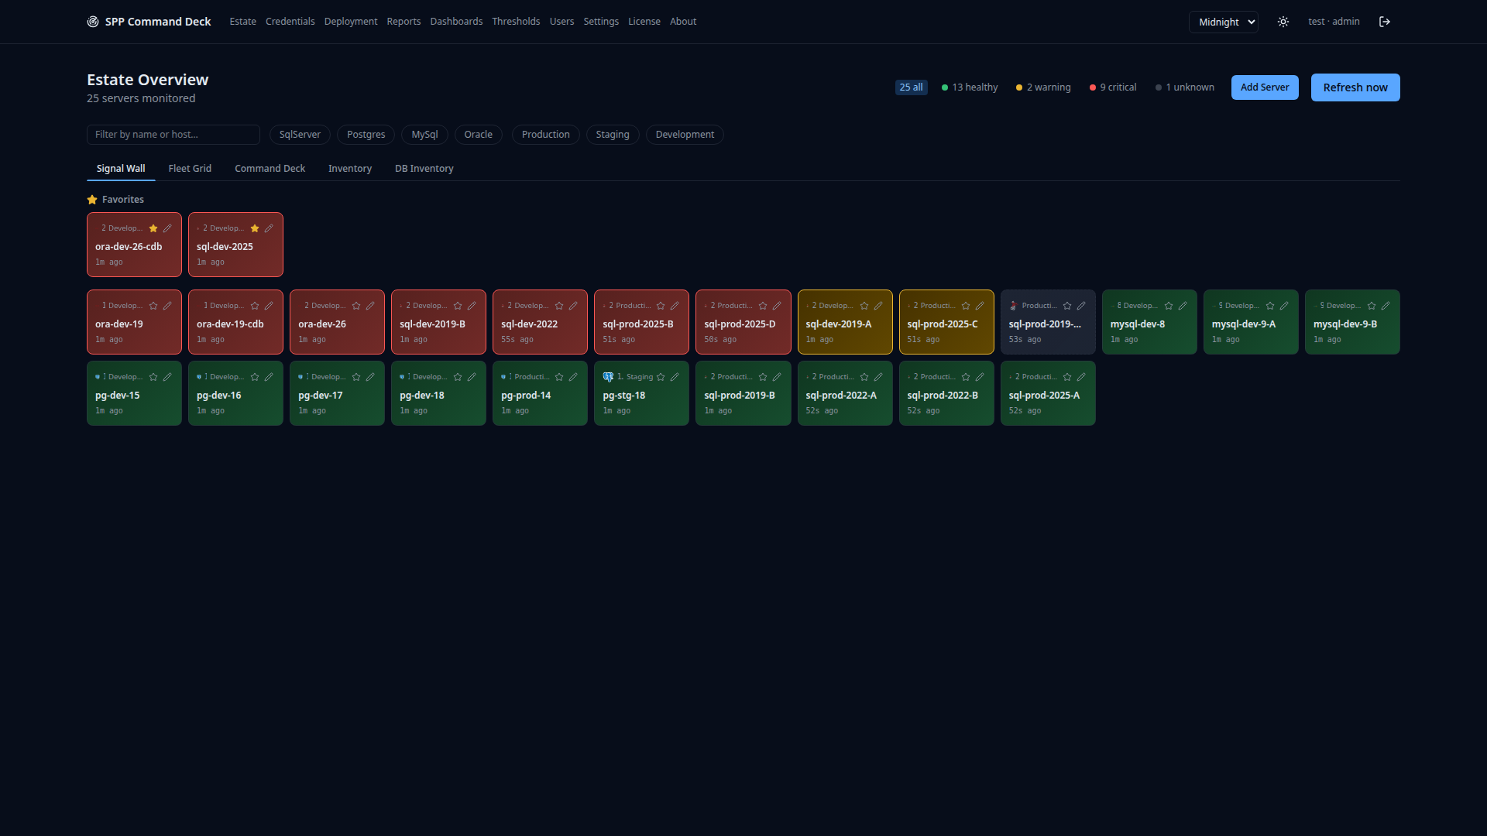Click pencil icon on ora-dev-19 card

click(167, 306)
